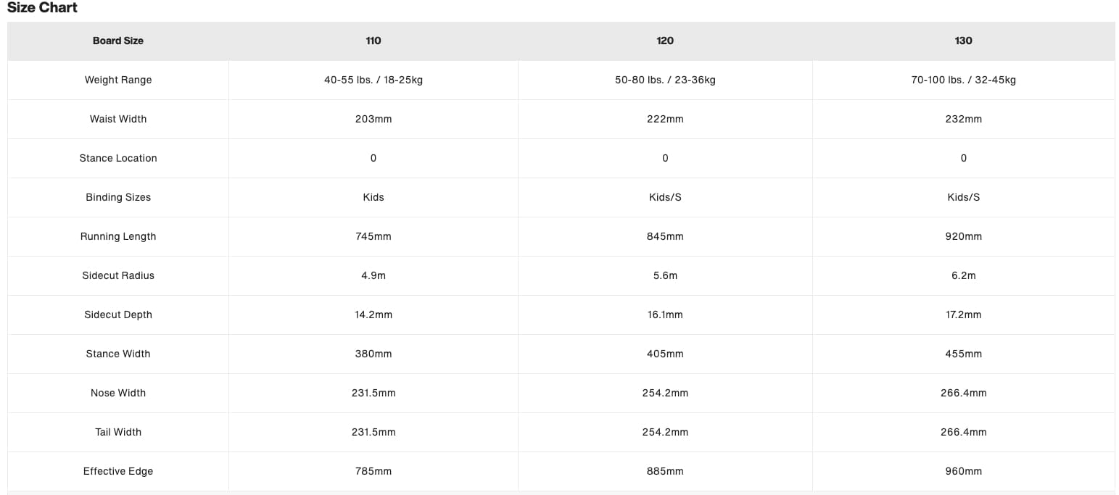Select the 6.2m sidecut radius value
This screenshot has height=495, width=1119.
click(x=963, y=275)
